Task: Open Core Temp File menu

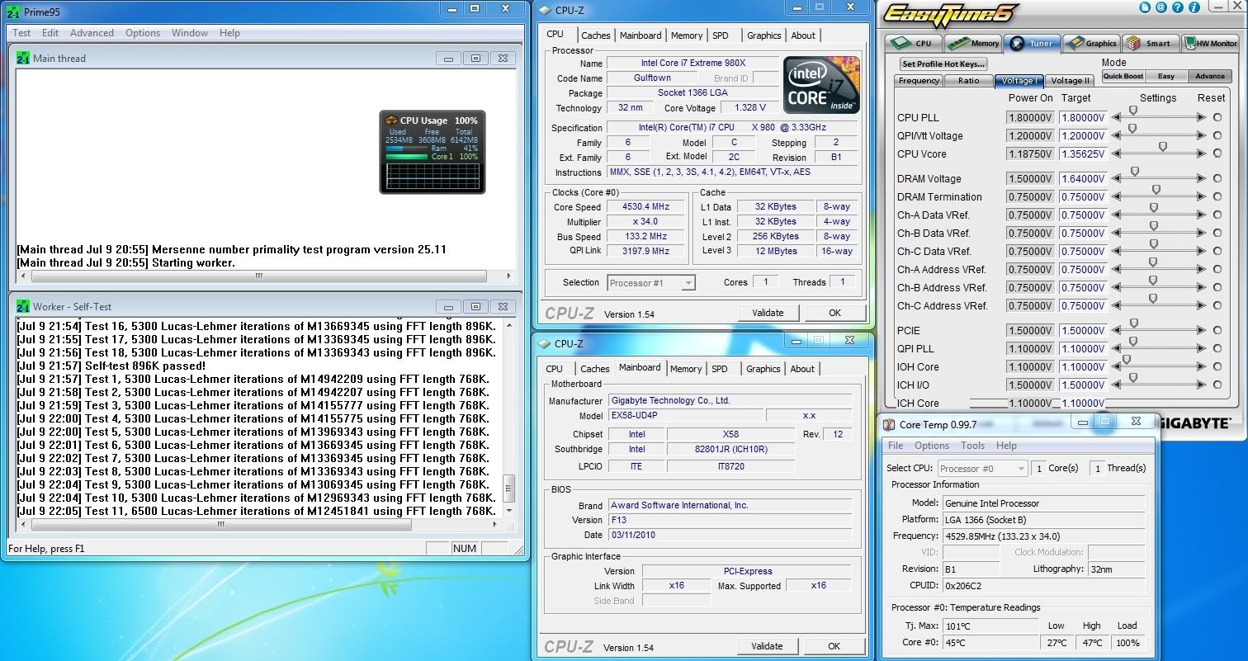Action: coord(896,446)
